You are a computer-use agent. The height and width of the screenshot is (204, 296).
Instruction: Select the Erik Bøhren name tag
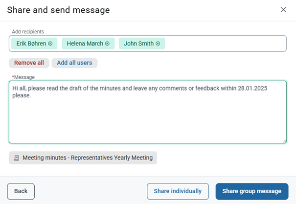[x=34, y=44]
